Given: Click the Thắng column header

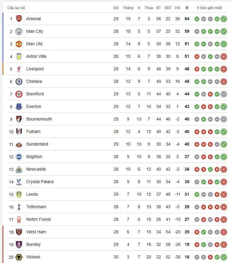Looking at the screenshot, I should click(128, 8).
